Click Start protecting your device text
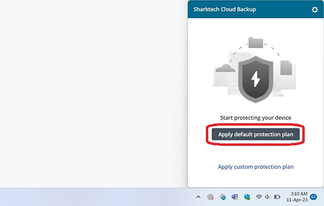This screenshot has width=324, height=206. [x=256, y=118]
